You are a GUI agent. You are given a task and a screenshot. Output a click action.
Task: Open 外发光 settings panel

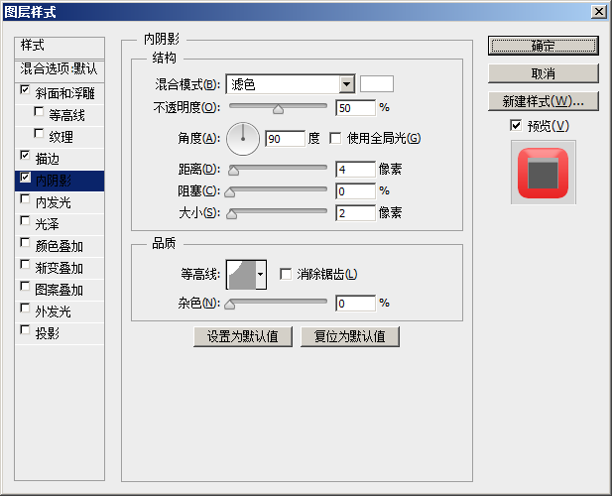click(54, 311)
